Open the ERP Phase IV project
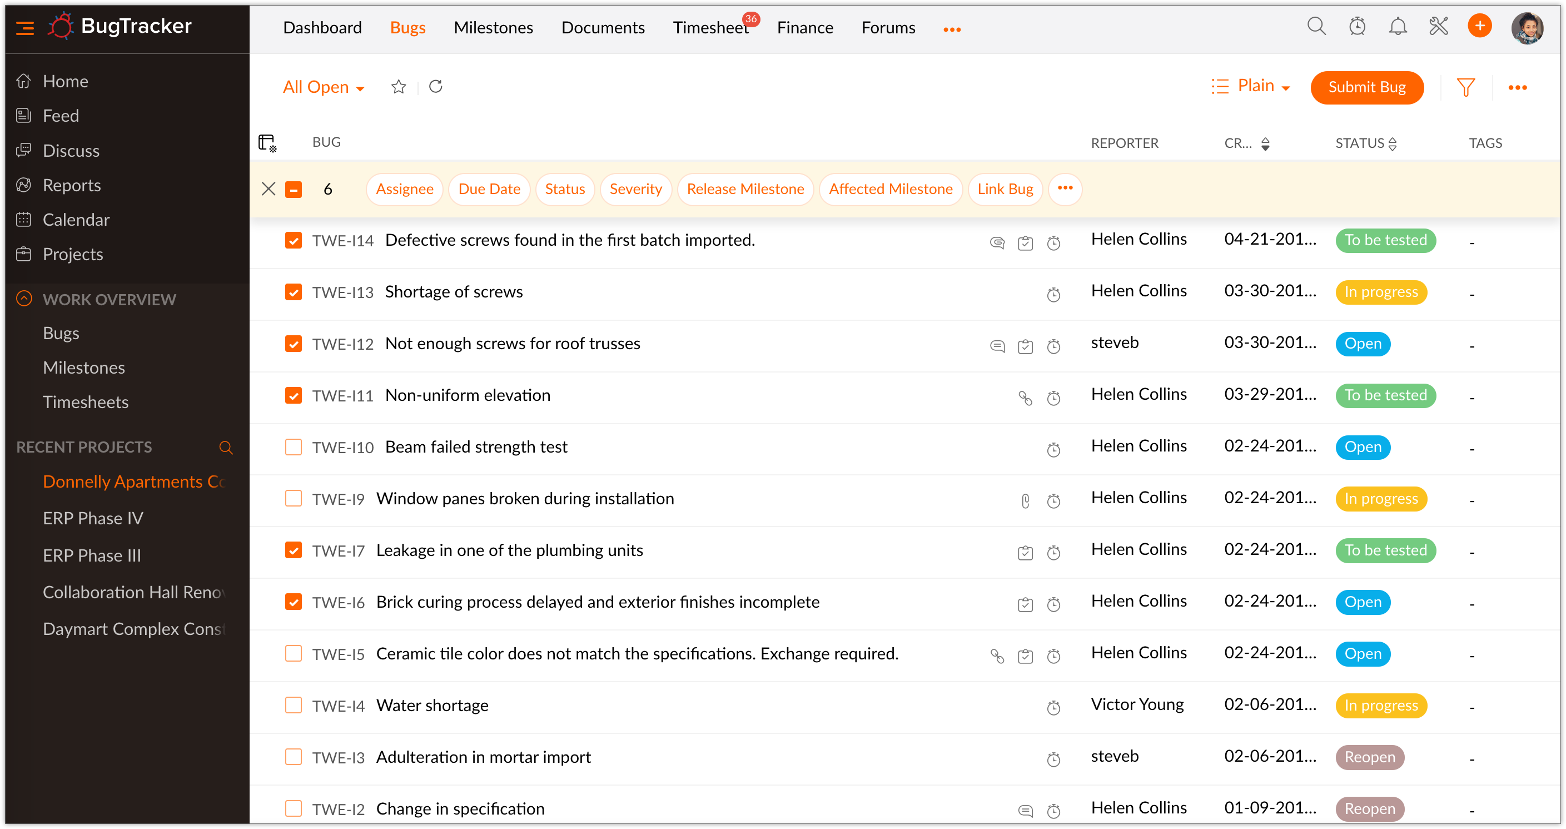 click(92, 518)
